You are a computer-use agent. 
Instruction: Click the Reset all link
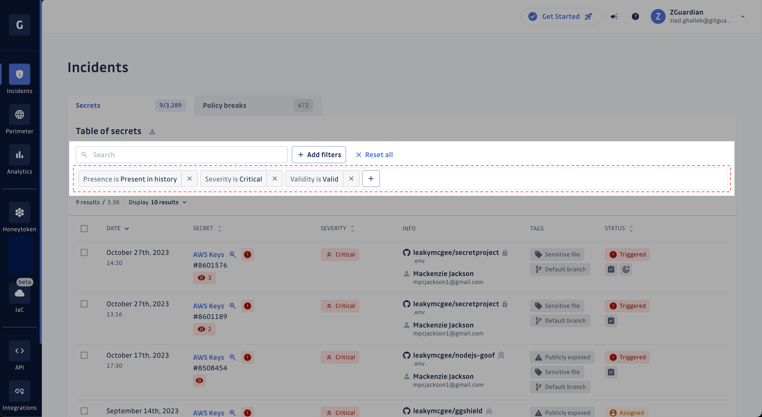(374, 154)
